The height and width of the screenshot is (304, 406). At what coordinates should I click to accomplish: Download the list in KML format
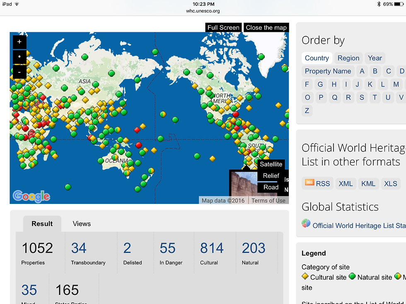click(368, 184)
